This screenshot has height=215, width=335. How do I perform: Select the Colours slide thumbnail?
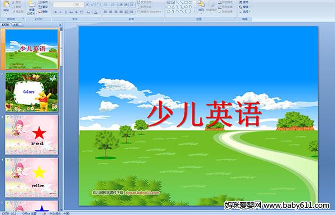32,92
